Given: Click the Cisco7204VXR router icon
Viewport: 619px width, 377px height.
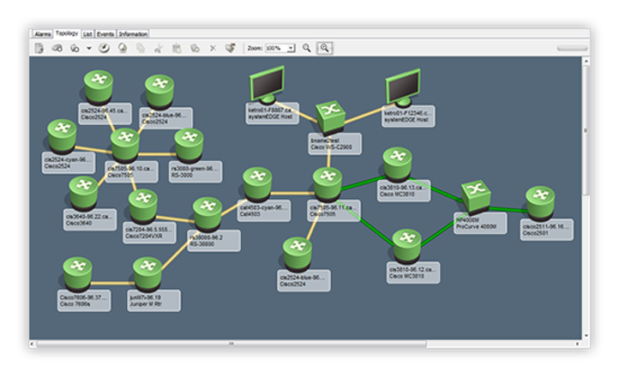Looking at the screenshot, I should [x=142, y=204].
